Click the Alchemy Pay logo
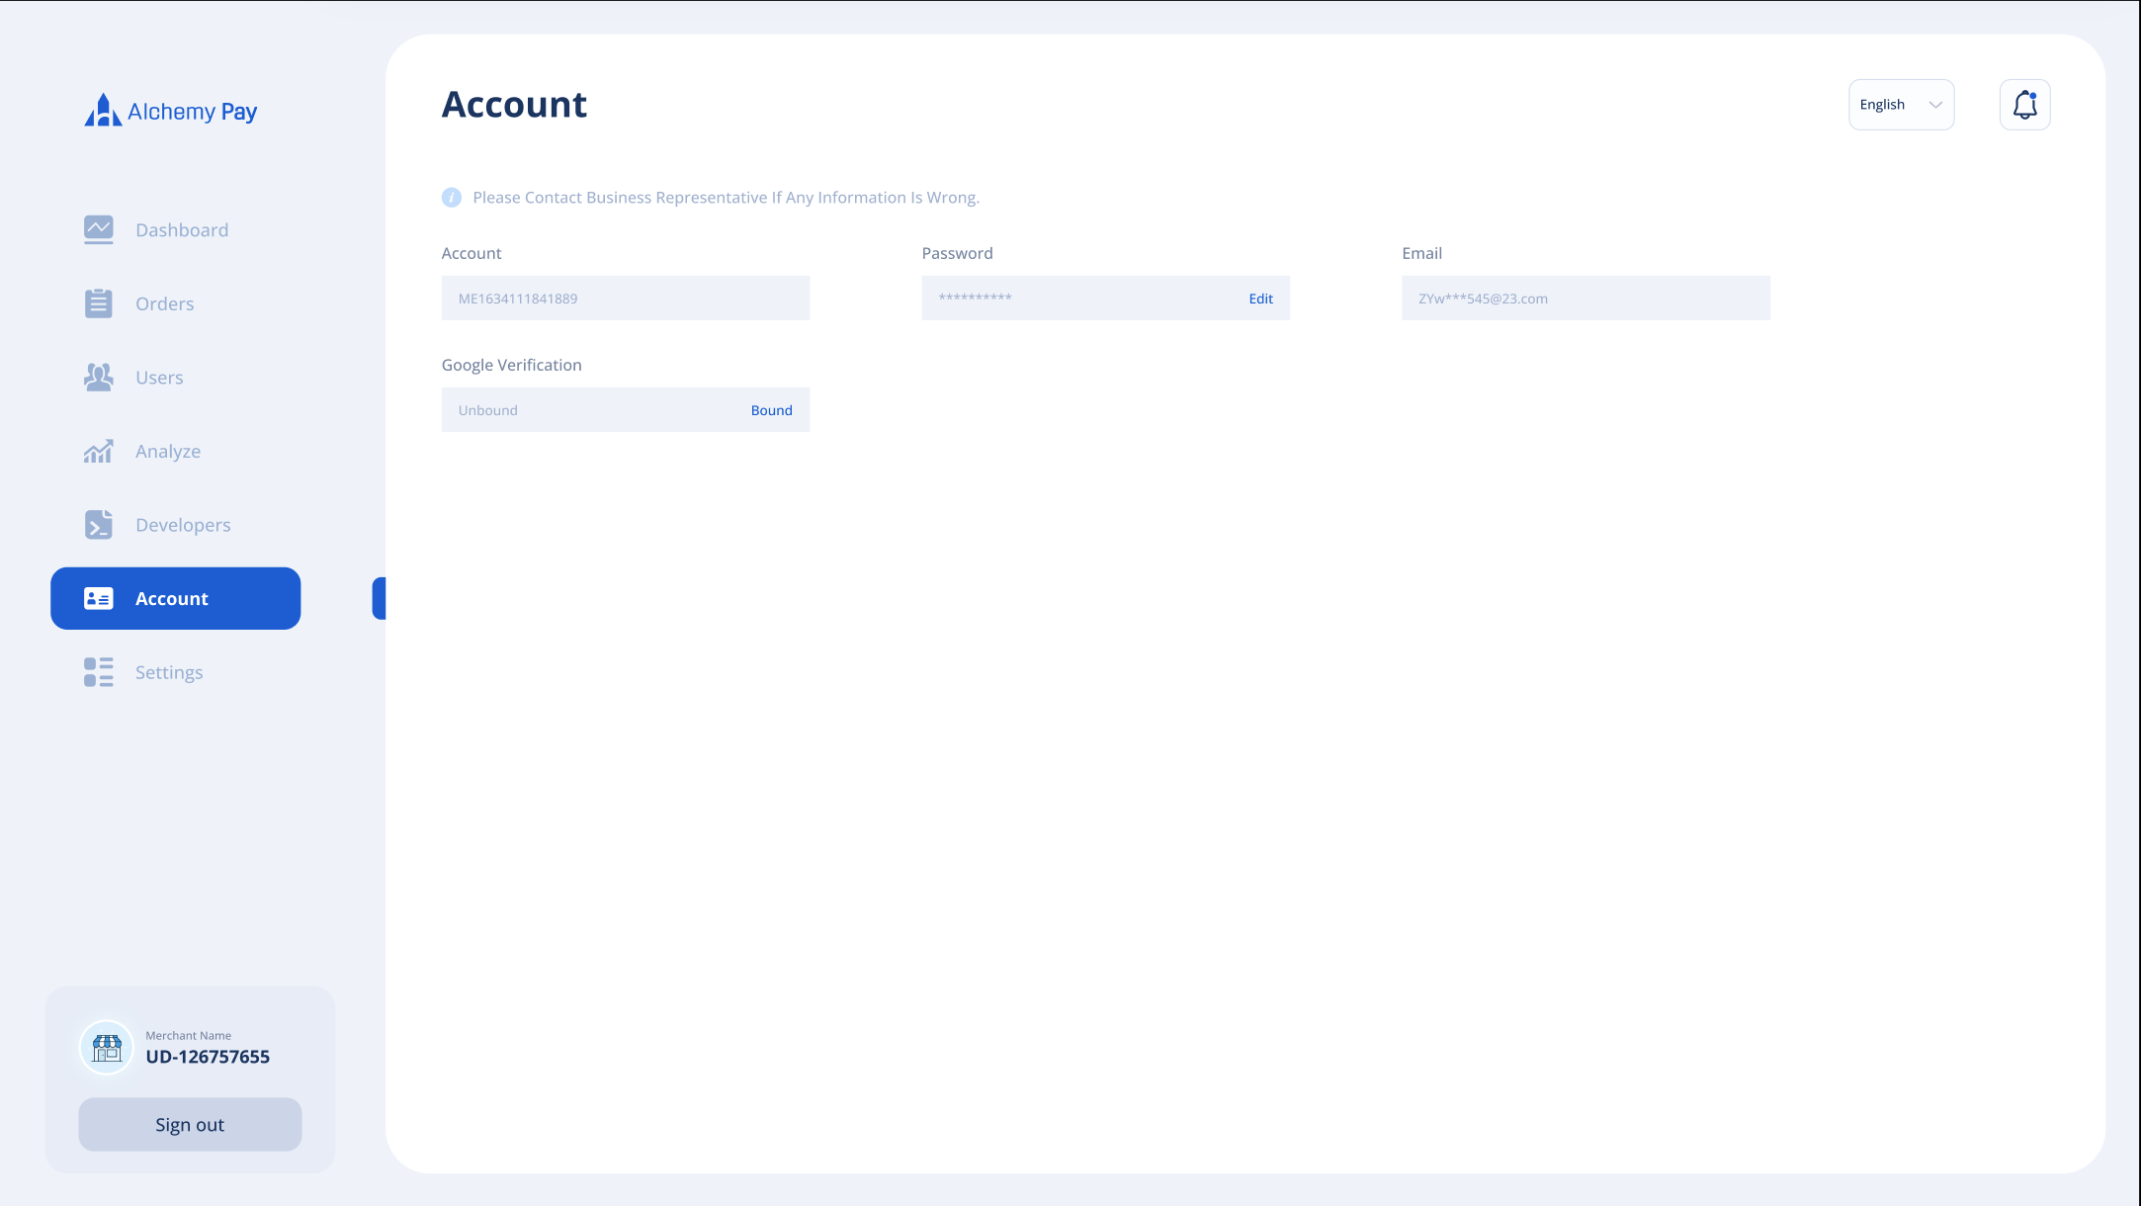The image size is (2141, 1206). [171, 111]
